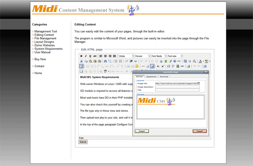Click the blue Help question mark icon

click(x=175, y=61)
